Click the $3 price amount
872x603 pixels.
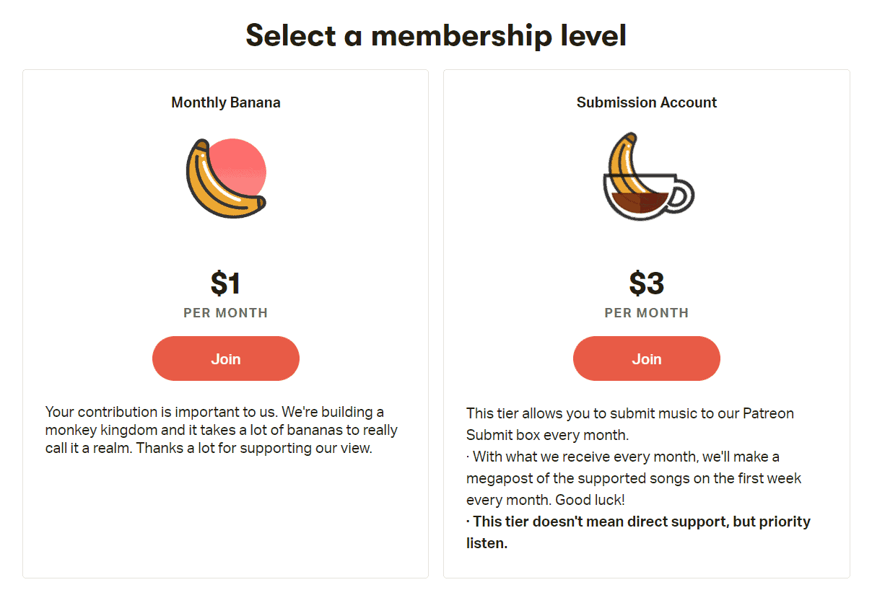646,283
